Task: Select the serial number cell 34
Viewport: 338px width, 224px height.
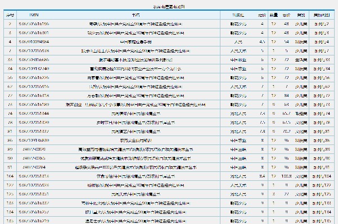Action: pyautogui.click(x=10, y=69)
